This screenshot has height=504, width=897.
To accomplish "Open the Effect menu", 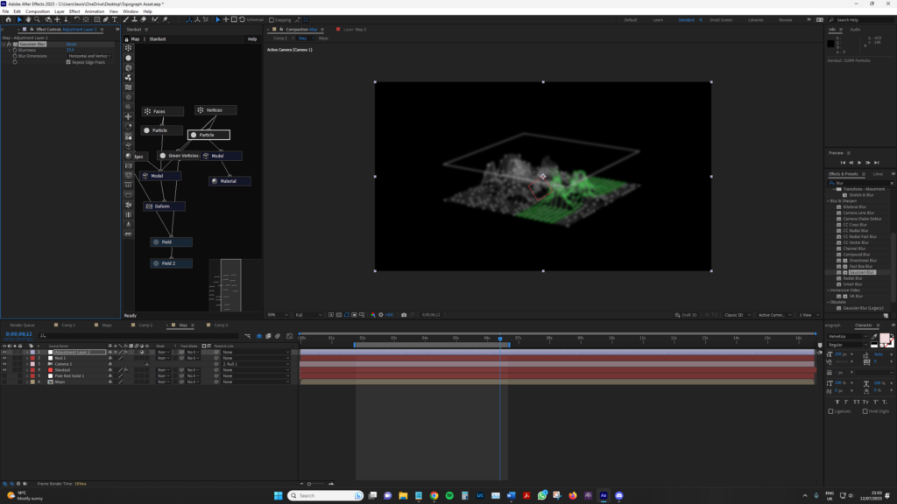I will [x=74, y=11].
